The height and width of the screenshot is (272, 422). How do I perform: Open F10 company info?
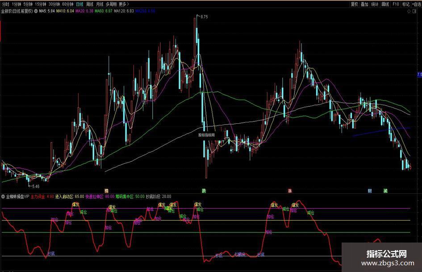click(395, 4)
